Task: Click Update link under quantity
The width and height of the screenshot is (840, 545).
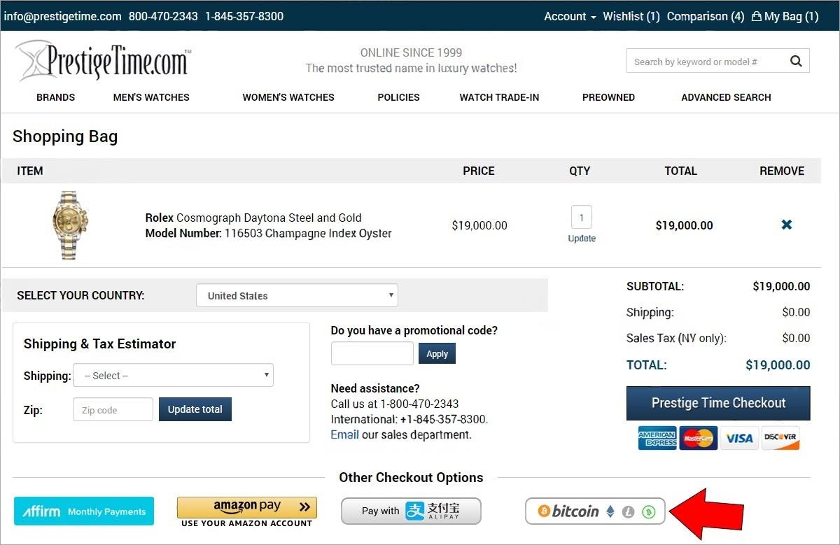Action: pos(582,239)
